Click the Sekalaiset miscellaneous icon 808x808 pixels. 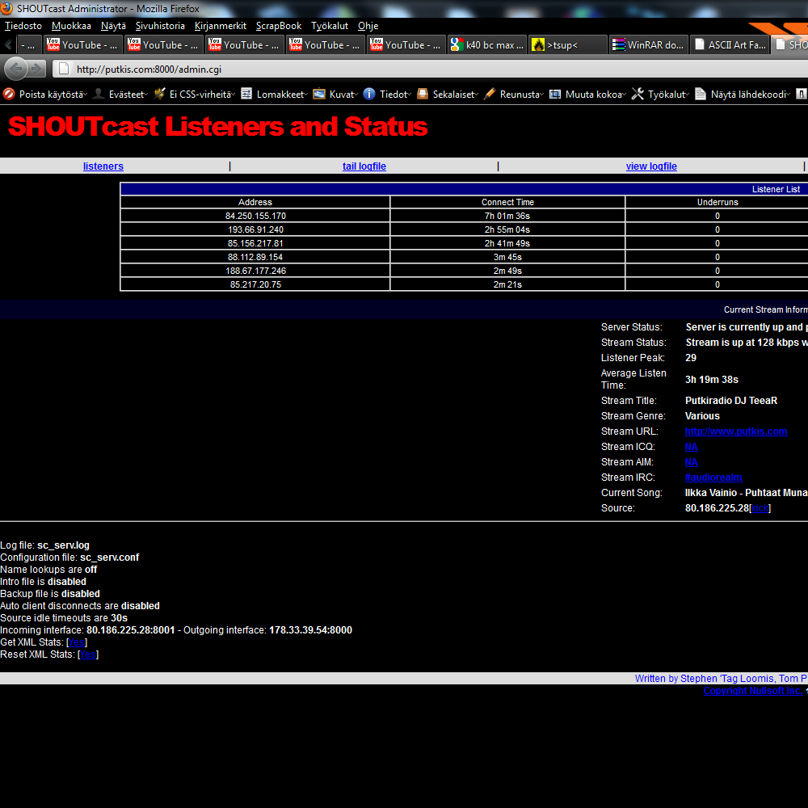click(x=423, y=94)
